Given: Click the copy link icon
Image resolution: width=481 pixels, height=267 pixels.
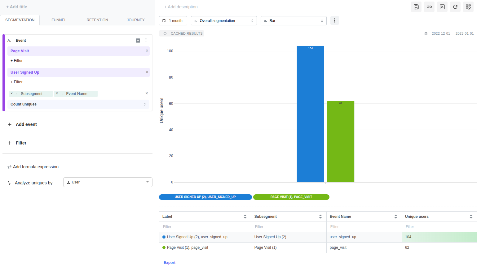Looking at the screenshot, I should point(429,7).
